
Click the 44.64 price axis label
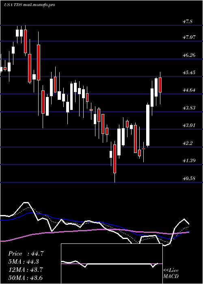(x=189, y=90)
